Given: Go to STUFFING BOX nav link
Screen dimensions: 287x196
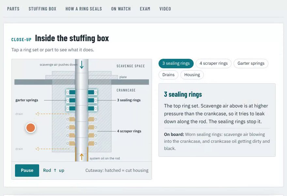Looking at the screenshot, I should click(x=42, y=9).
